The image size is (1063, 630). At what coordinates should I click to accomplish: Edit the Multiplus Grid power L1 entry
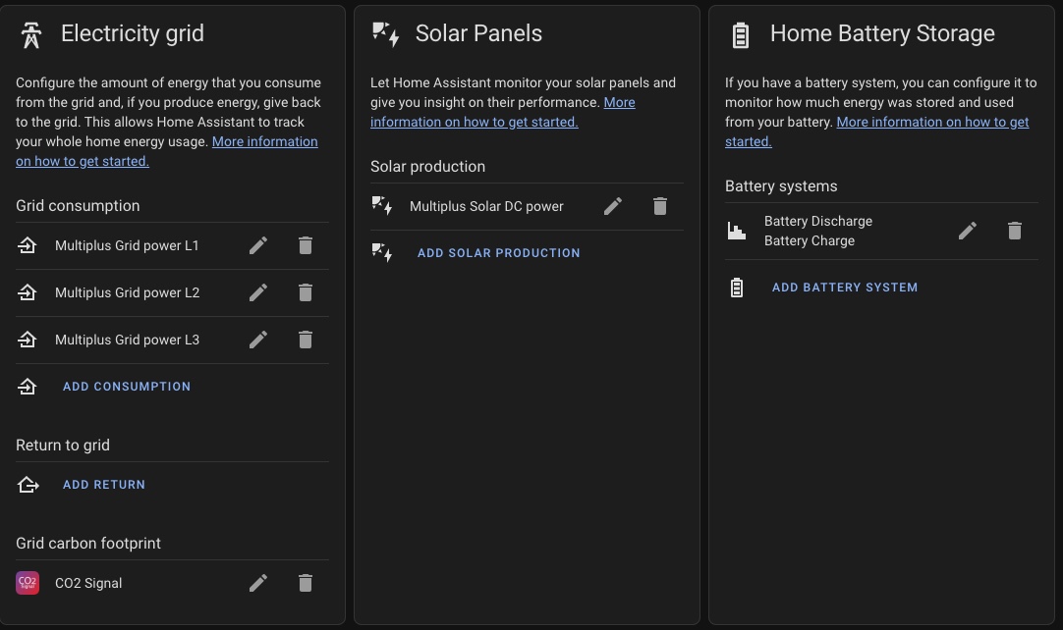pyautogui.click(x=258, y=245)
